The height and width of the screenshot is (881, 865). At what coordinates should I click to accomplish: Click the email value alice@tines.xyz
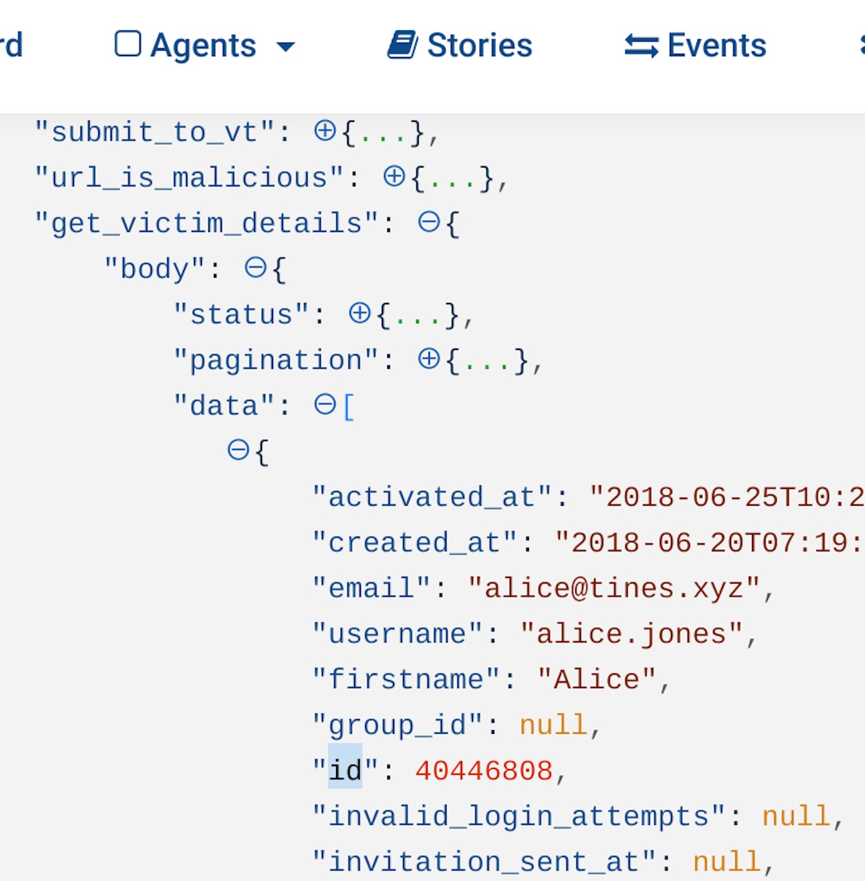point(614,588)
